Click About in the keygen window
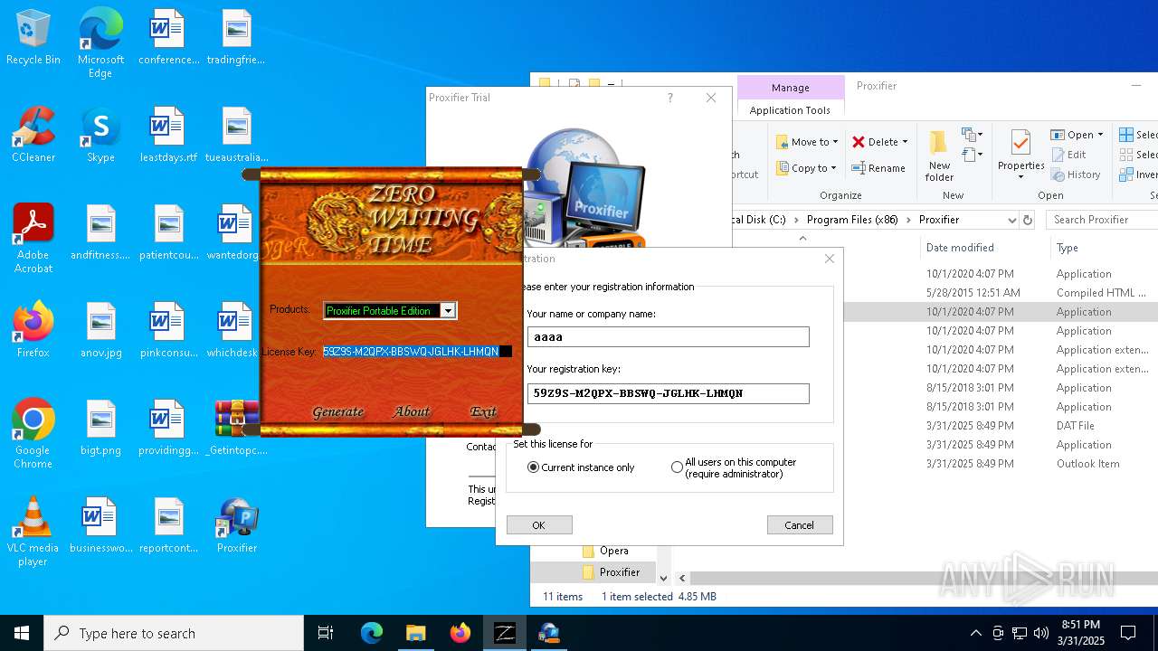 412,411
